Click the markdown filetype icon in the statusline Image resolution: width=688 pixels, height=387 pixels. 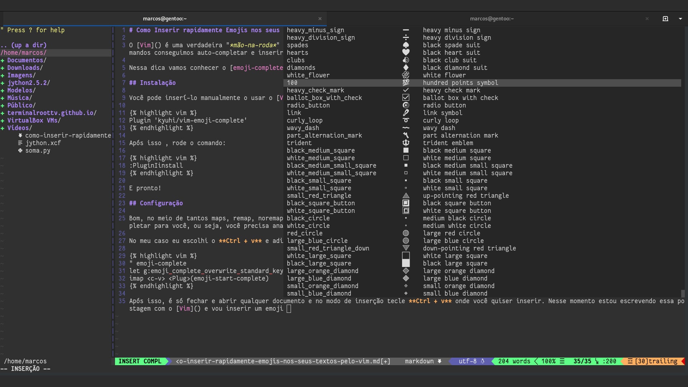click(x=440, y=361)
